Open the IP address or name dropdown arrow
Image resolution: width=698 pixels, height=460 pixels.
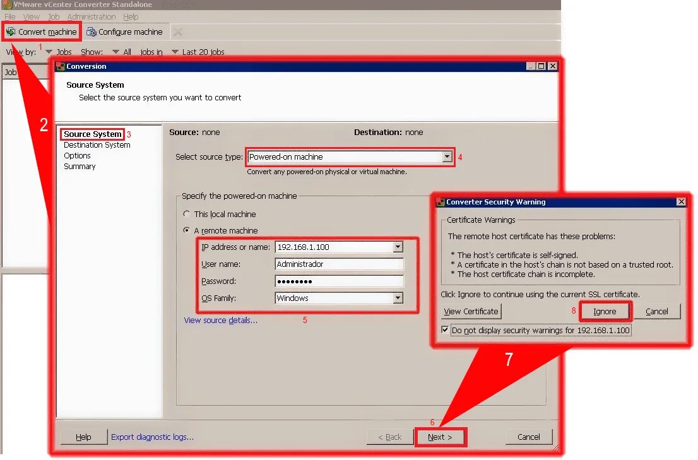(x=398, y=247)
